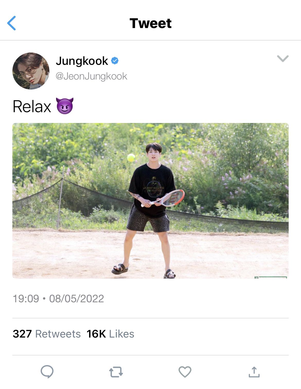Tap the purple devil emoji
This screenshot has width=301, height=389.
coord(65,106)
